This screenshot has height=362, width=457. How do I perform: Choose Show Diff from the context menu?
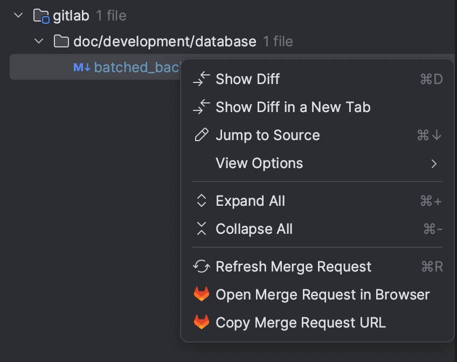click(247, 79)
